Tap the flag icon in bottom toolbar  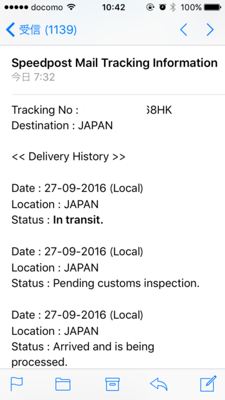(17, 384)
